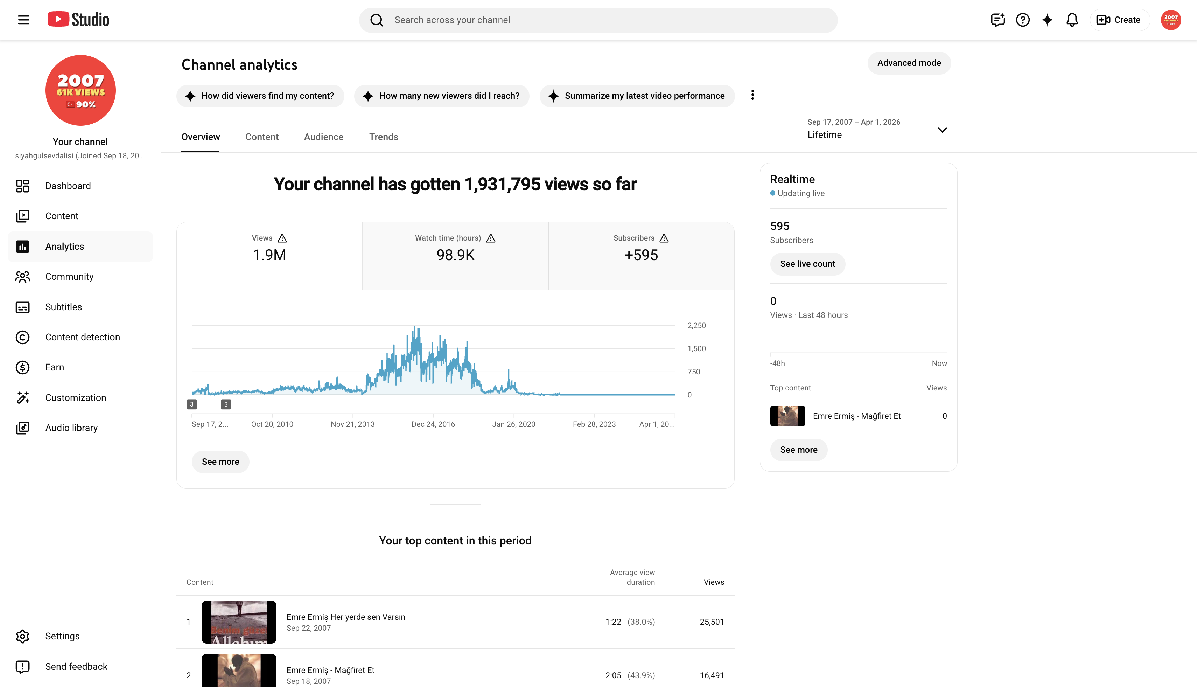Click the Advanced mode button
This screenshot has width=1197, height=687.
coord(909,63)
